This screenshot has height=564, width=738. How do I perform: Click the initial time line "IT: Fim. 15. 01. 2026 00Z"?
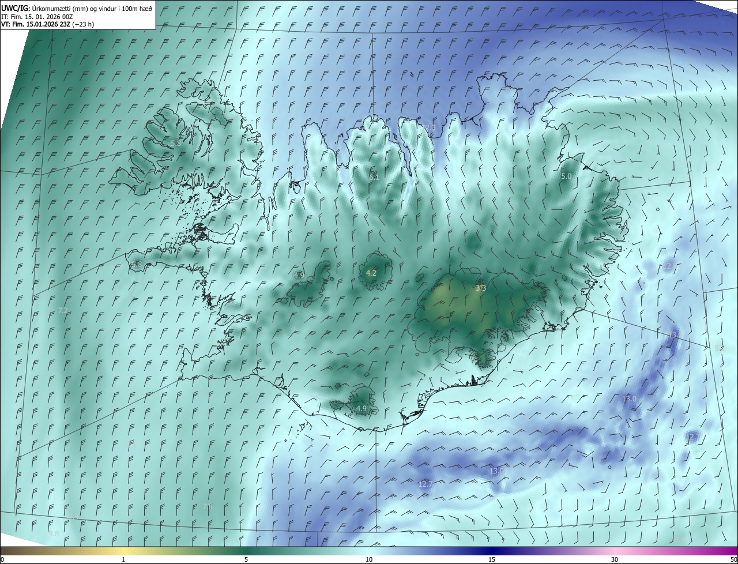pos(37,17)
